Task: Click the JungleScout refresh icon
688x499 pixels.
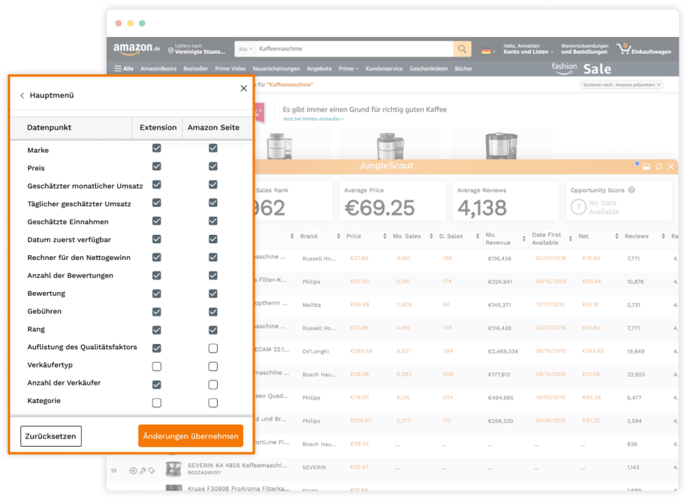Action: [658, 167]
